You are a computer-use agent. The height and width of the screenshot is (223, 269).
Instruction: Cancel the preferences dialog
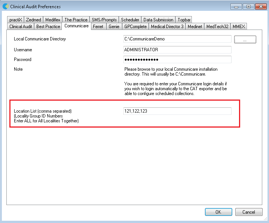coord(249,212)
